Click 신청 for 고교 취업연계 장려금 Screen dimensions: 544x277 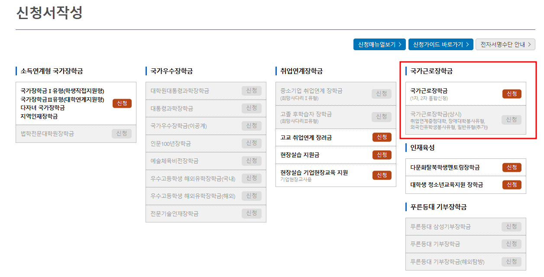pyautogui.click(x=382, y=138)
